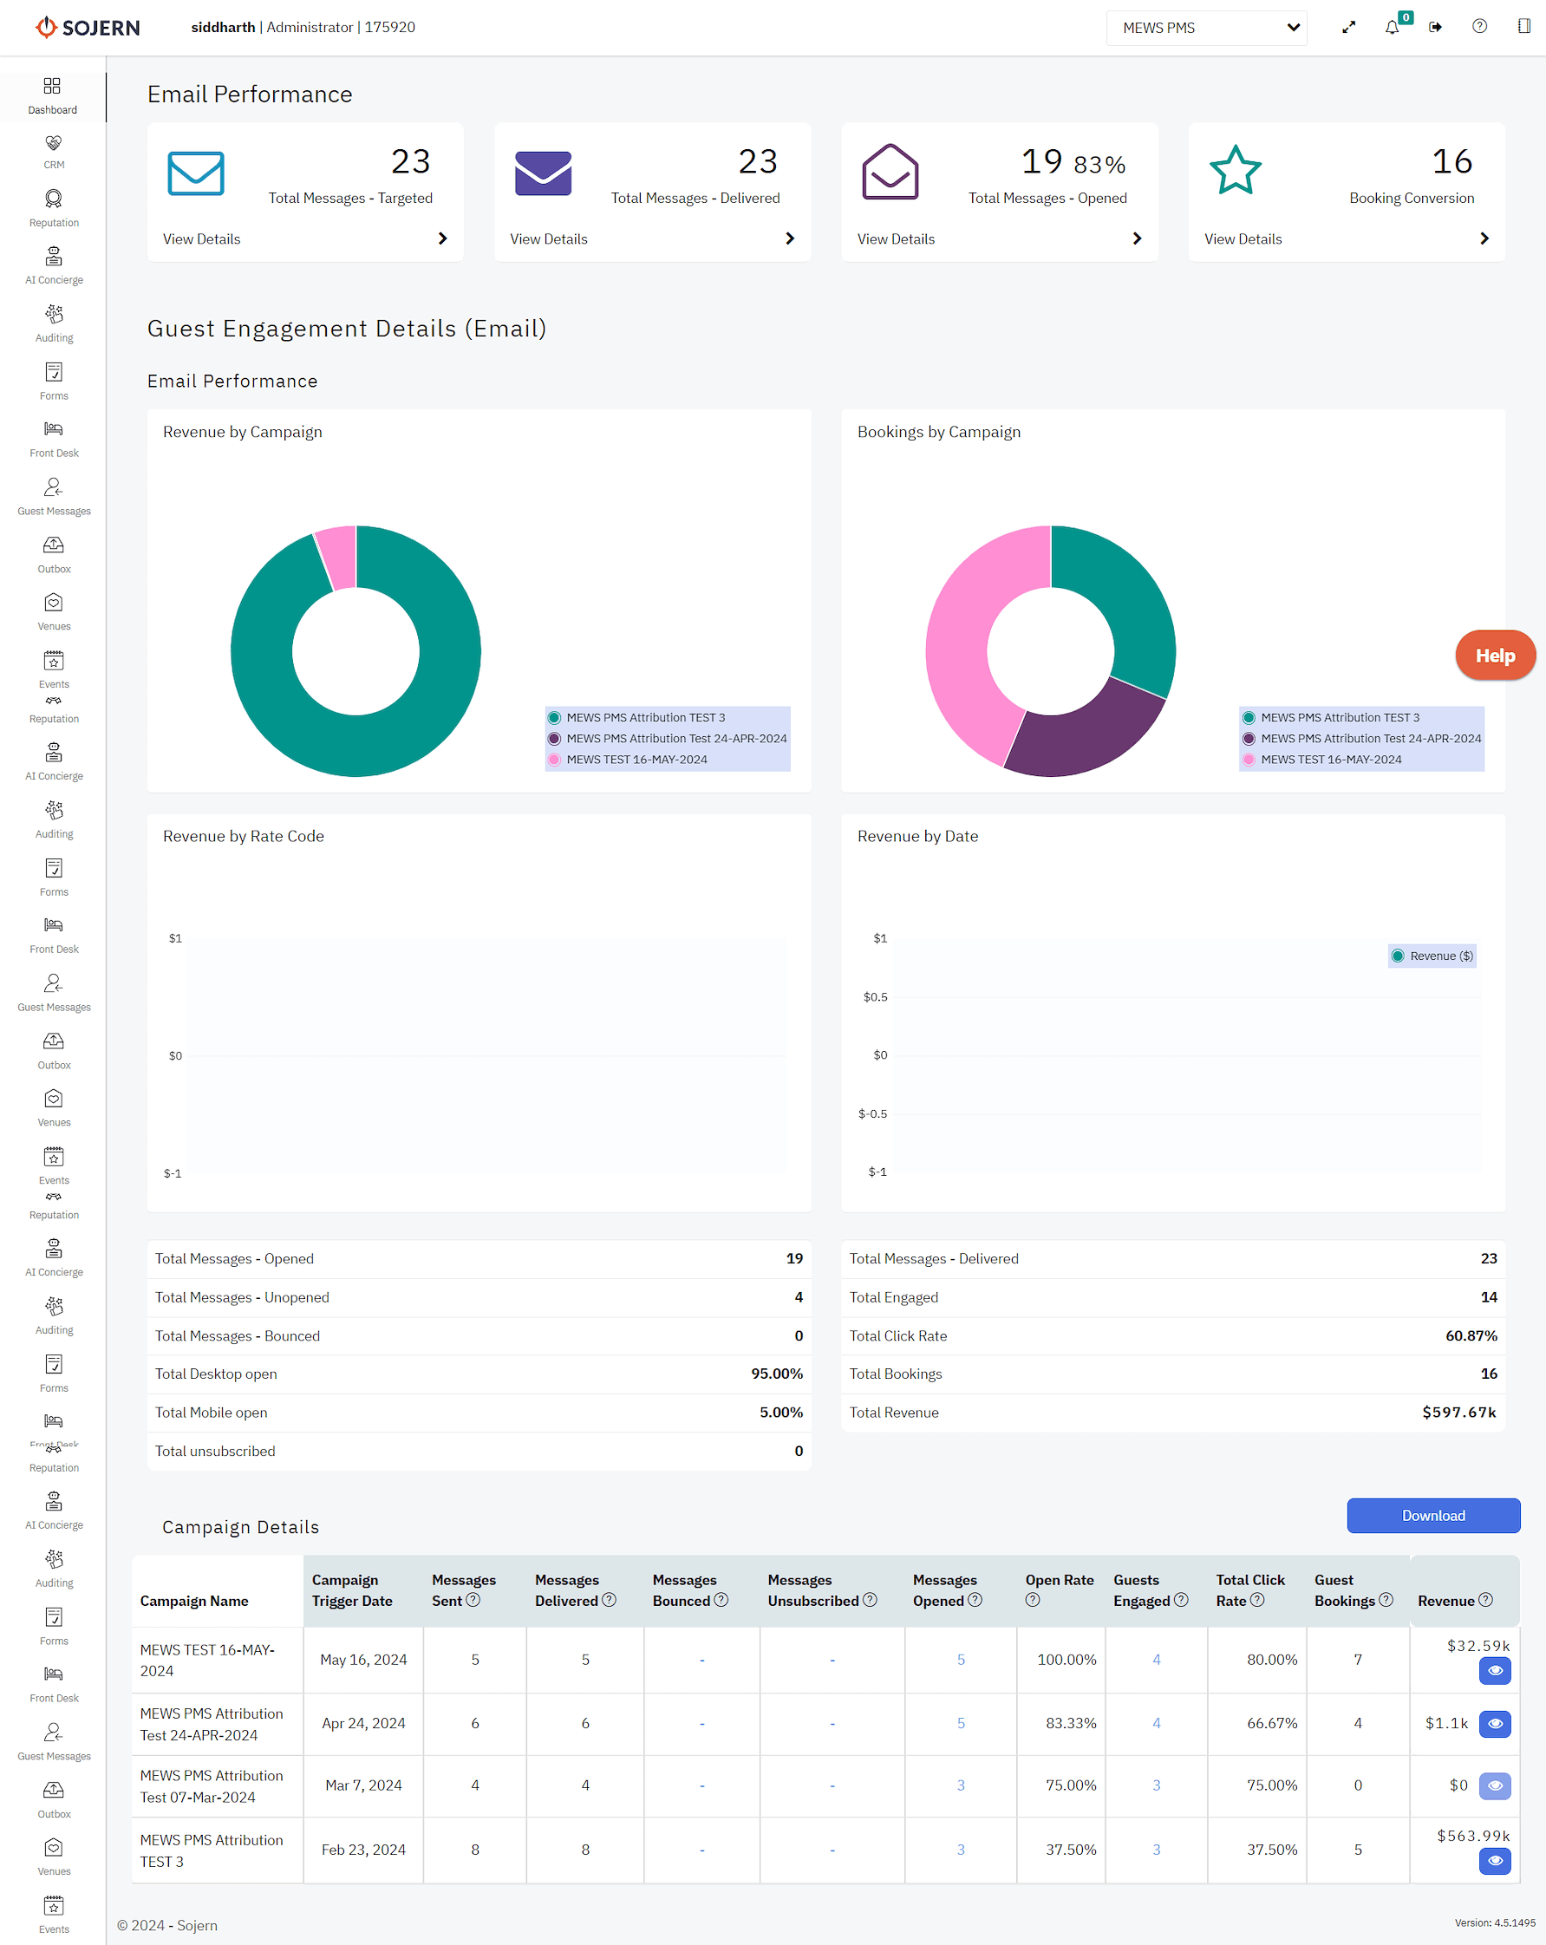Viewport: 1546px width, 1945px height.
Task: Click the eye icon for MEWS TEST 16-MAY-2024 revenue
Action: click(x=1495, y=1671)
